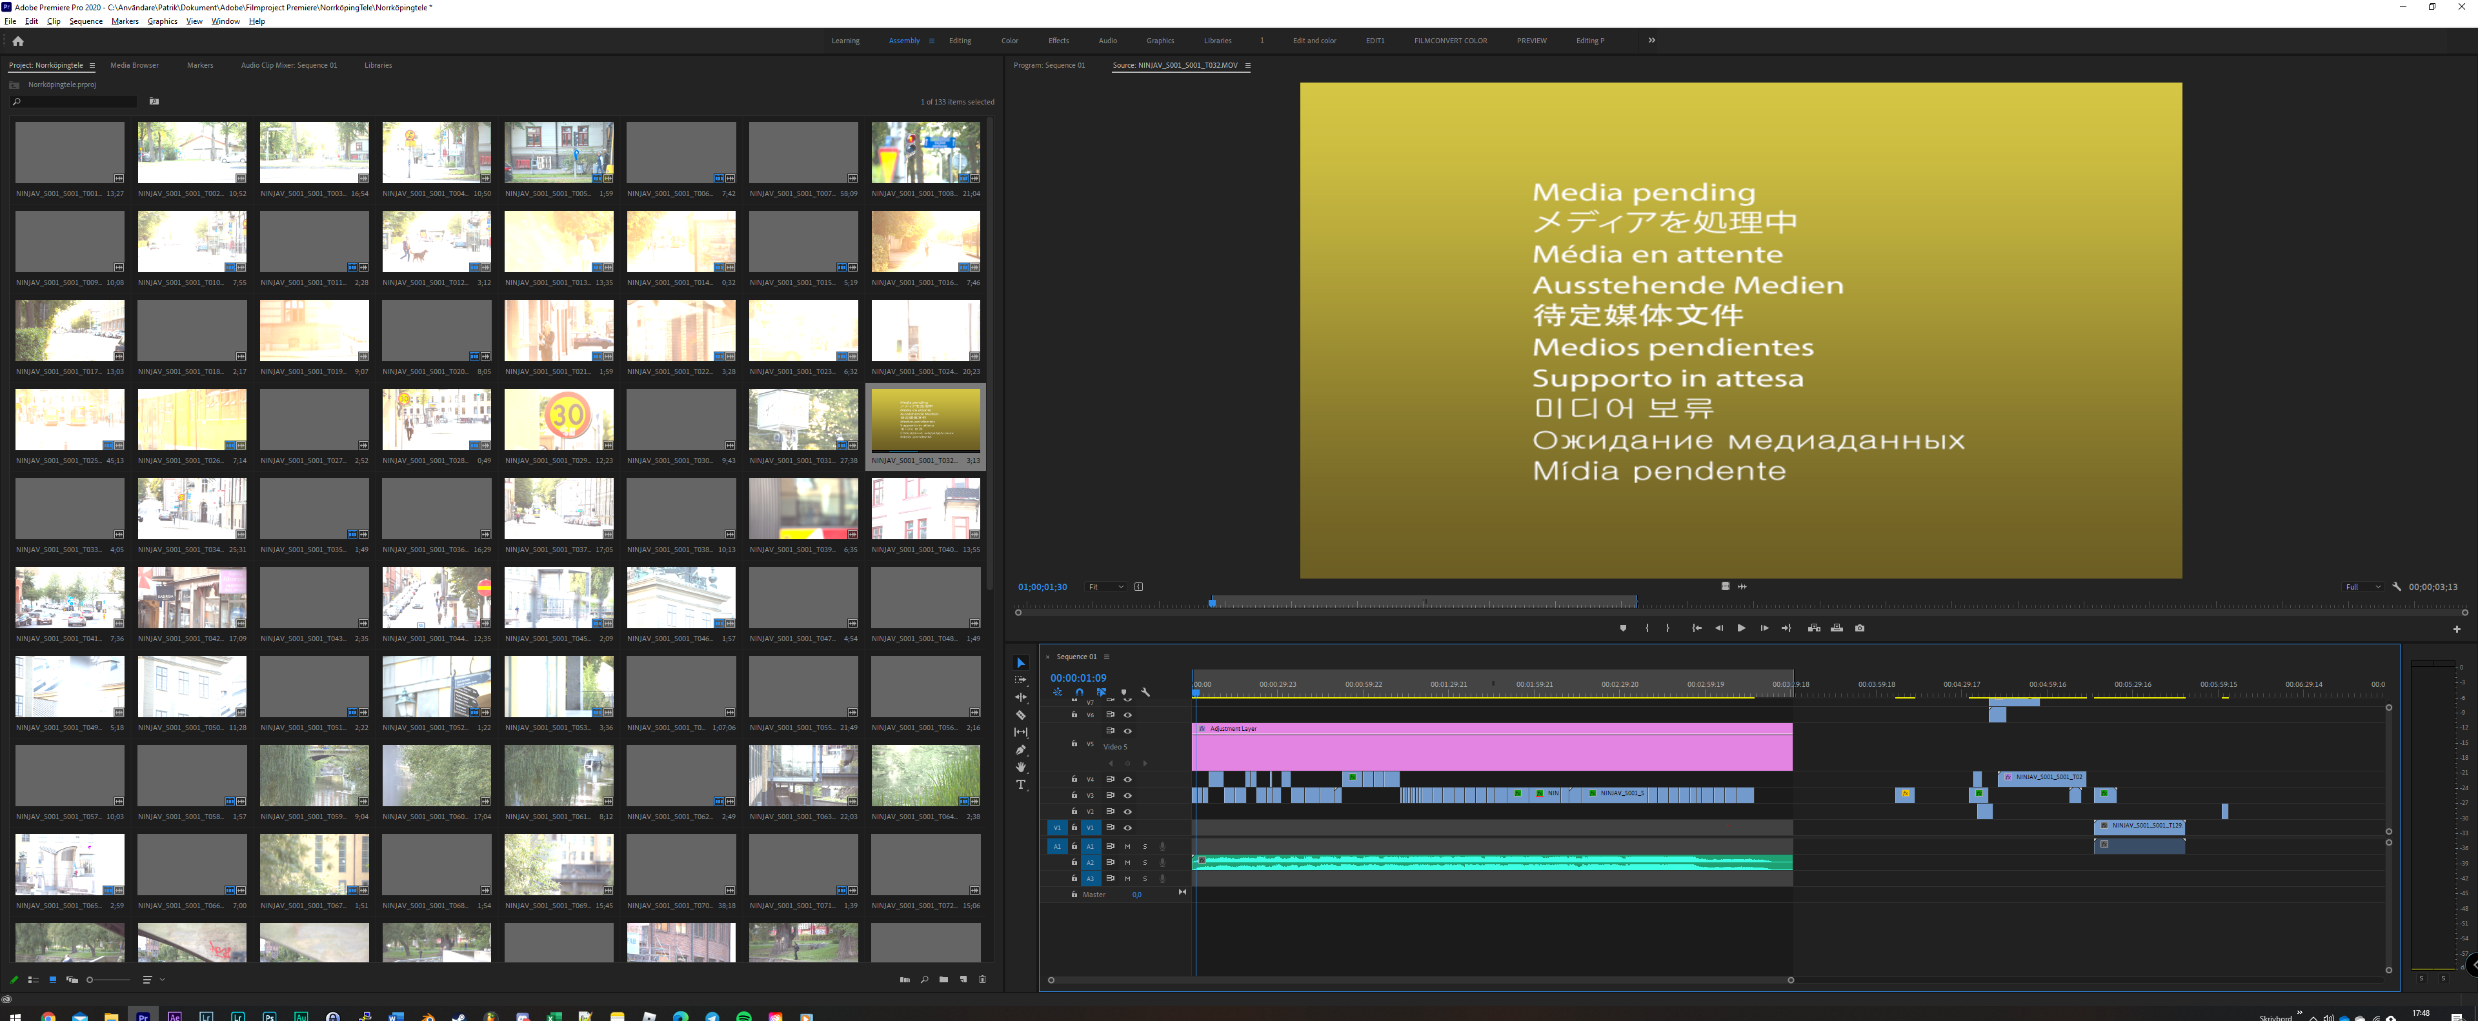The image size is (2478, 1021).
Task: Switch project panel to list view
Action: (x=34, y=980)
